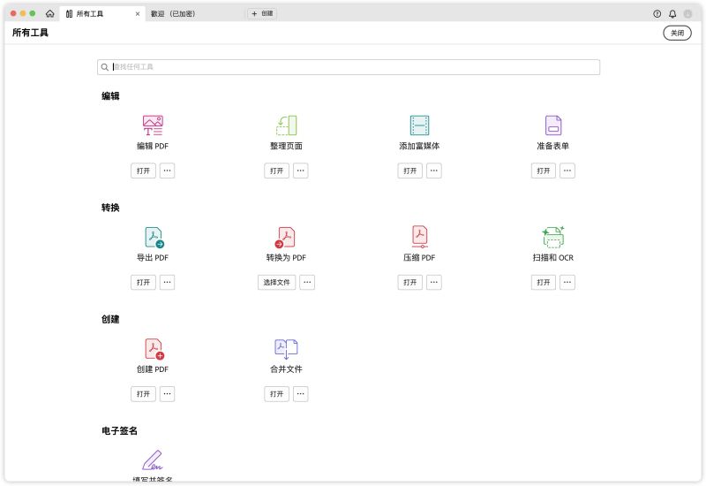Viewport: 706px width, 486px height.
Task: Open 压缩 PDF with its 打开 button
Action: pos(409,282)
